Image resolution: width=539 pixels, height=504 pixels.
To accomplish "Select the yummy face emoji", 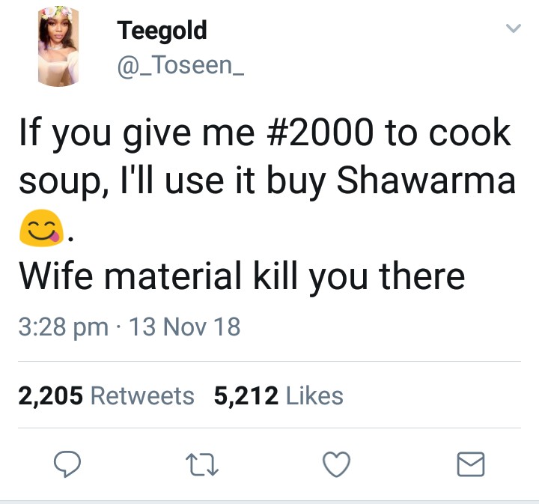I will click(x=41, y=228).
